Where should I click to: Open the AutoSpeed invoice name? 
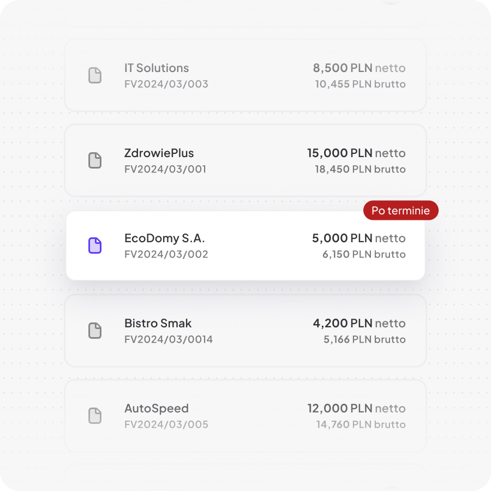coord(157,409)
